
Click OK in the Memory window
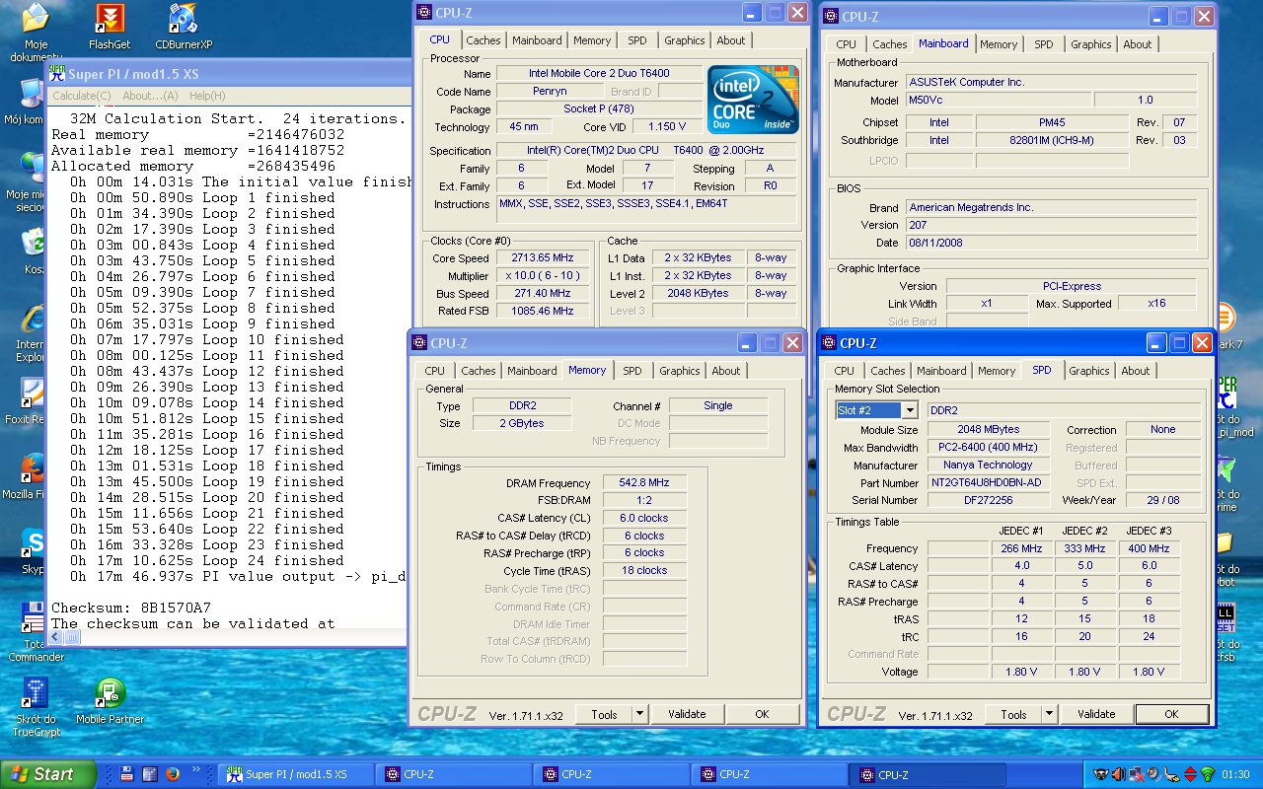762,714
